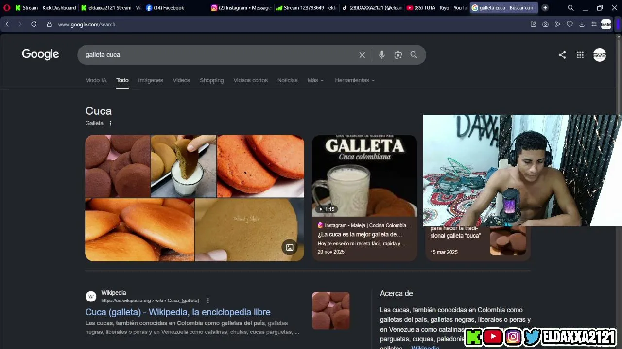Open the GMZ extension icon in the toolbar
The height and width of the screenshot is (349, 622).
click(x=606, y=24)
